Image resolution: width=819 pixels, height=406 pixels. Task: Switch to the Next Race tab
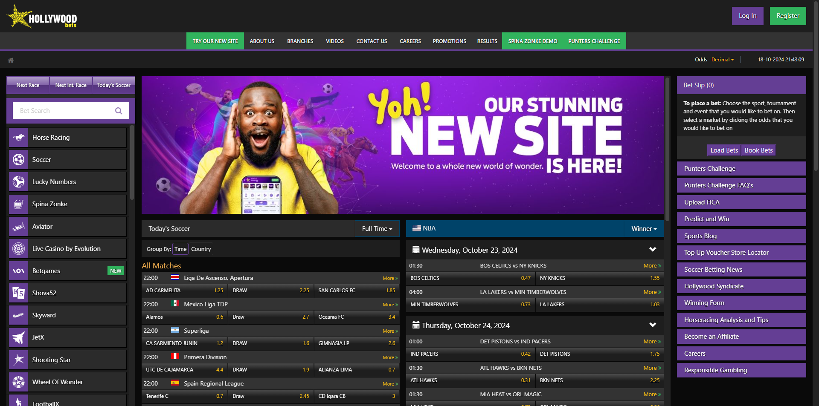point(28,85)
